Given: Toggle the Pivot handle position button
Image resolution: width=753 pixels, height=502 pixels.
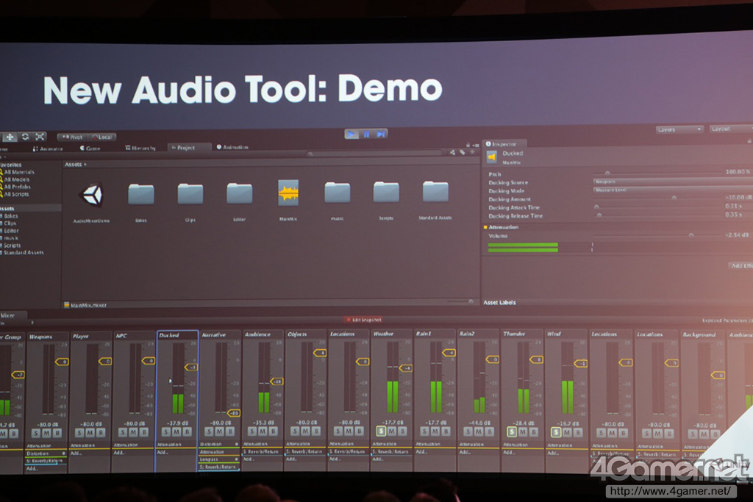Looking at the screenshot, I should [x=72, y=137].
